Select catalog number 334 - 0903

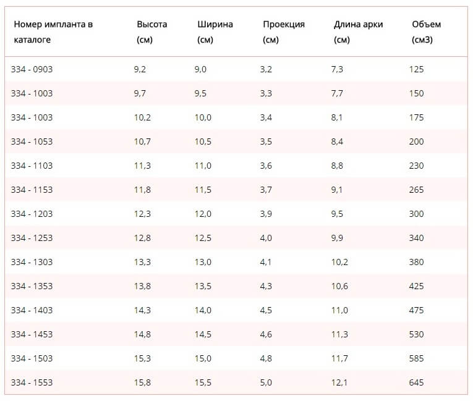(x=32, y=69)
